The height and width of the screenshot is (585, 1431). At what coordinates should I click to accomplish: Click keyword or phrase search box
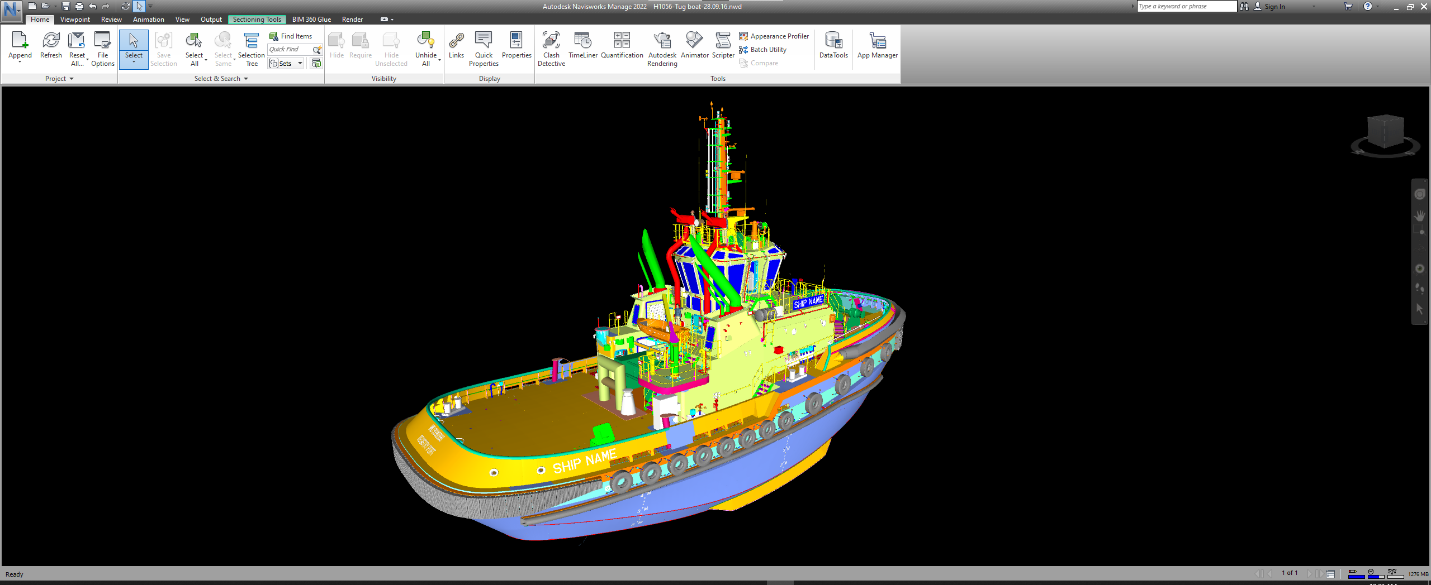(1186, 6)
